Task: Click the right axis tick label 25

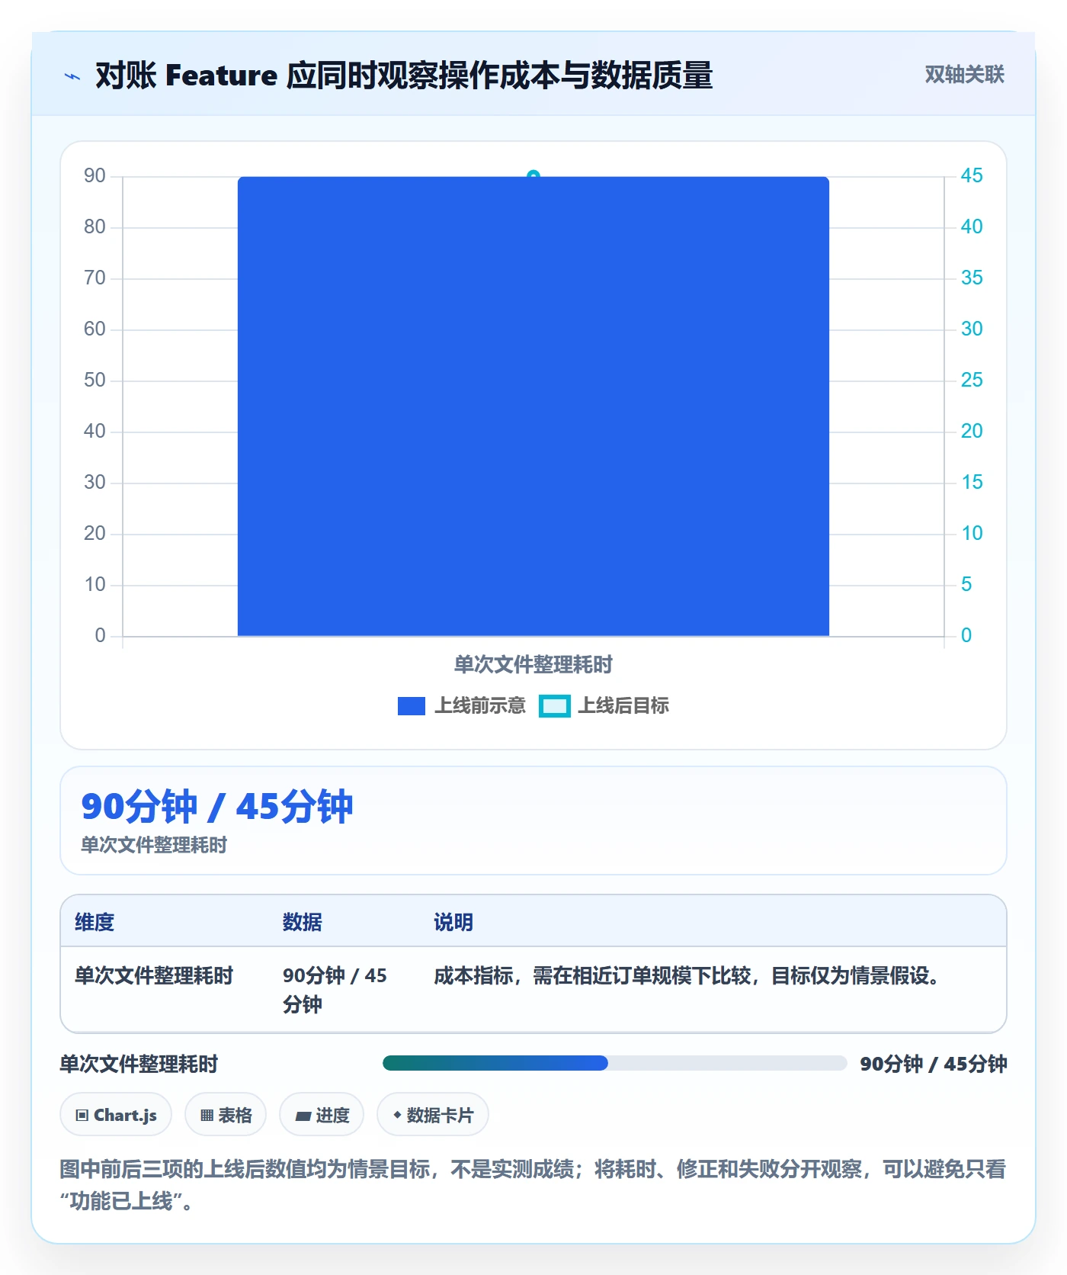Action: pos(972,381)
